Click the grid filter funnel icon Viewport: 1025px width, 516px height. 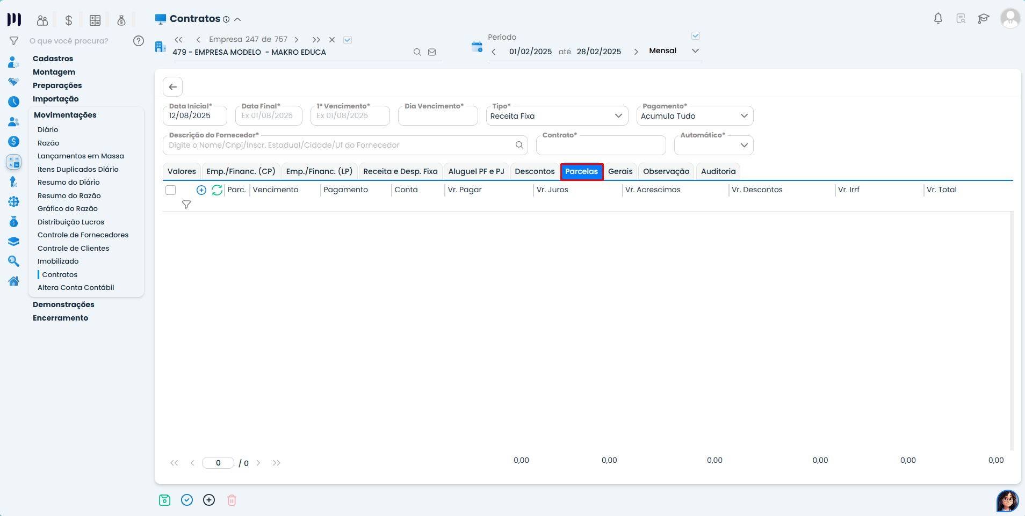click(186, 205)
